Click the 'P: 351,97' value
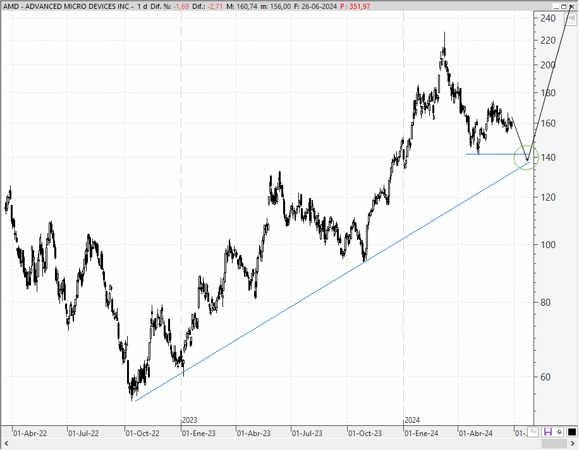The width and height of the screenshot is (579, 450). (x=355, y=6)
